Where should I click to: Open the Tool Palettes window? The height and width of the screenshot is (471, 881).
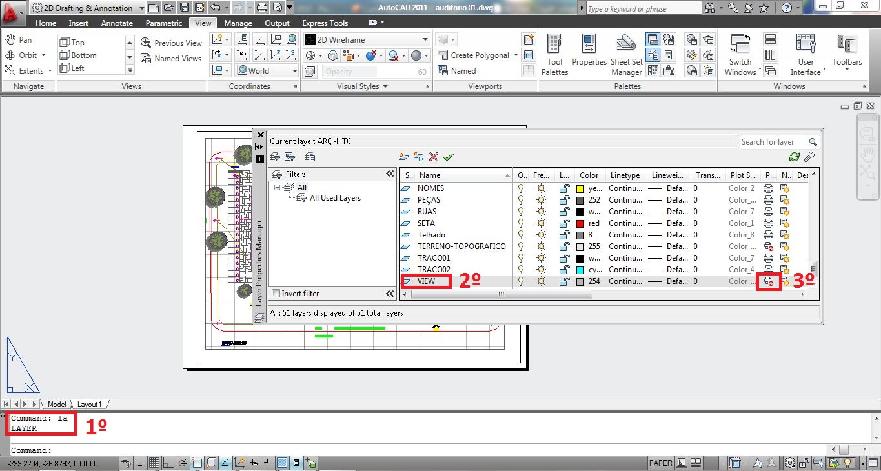pyautogui.click(x=554, y=55)
